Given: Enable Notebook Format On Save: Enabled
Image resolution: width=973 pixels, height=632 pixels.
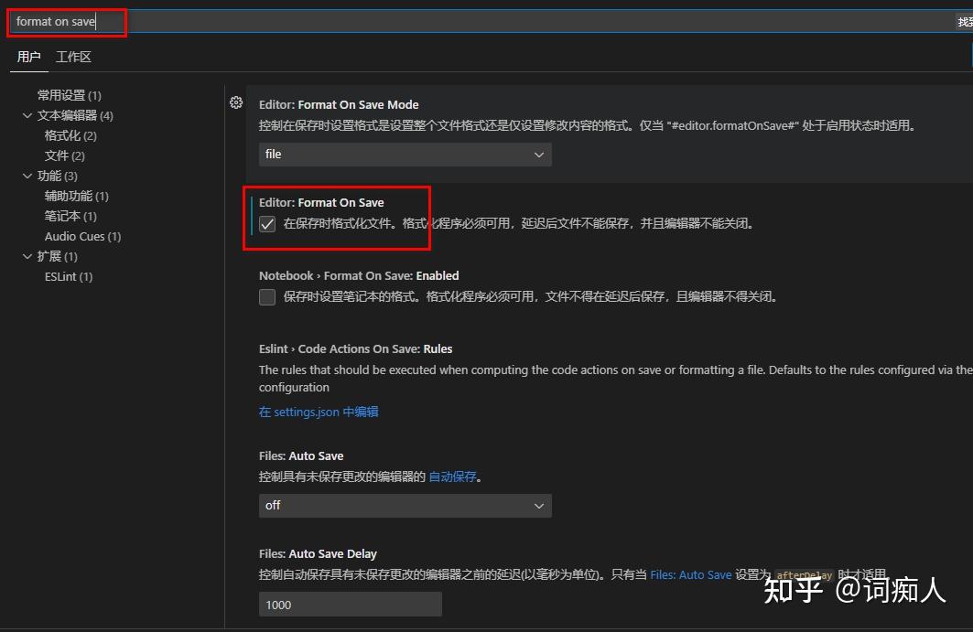Looking at the screenshot, I should pyautogui.click(x=266, y=296).
